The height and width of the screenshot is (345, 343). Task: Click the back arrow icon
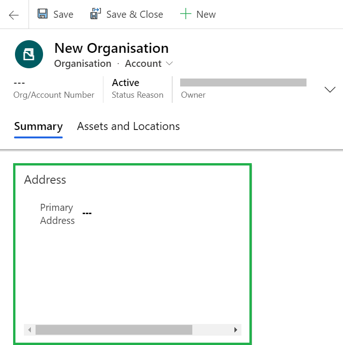14,15
